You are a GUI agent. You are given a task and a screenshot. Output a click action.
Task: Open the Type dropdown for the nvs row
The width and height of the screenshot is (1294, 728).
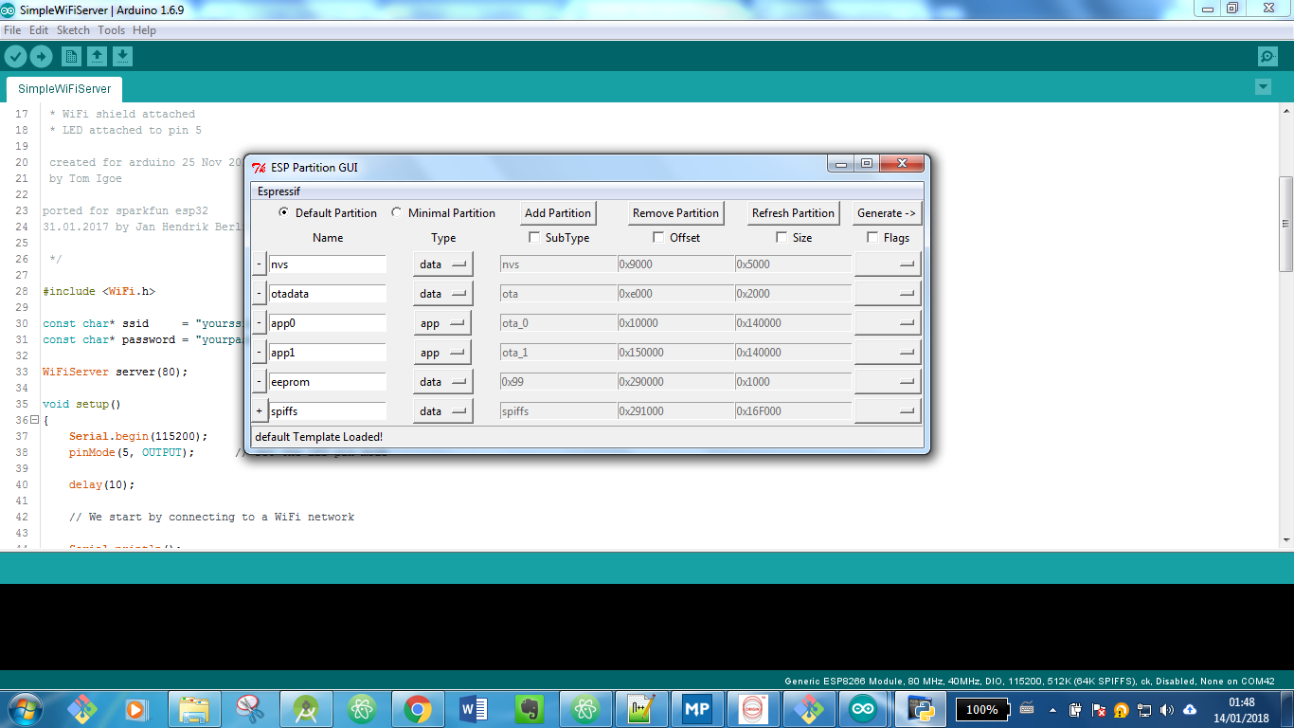(442, 264)
